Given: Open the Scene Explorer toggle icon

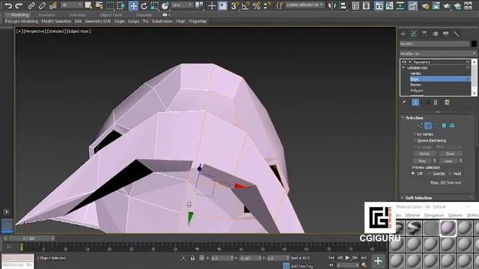Looking at the screenshot, I should [356, 5].
